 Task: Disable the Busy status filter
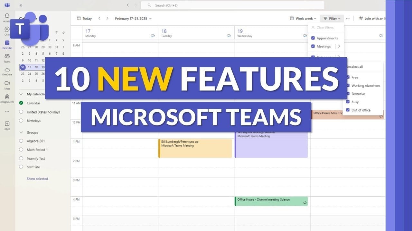pyautogui.click(x=348, y=102)
